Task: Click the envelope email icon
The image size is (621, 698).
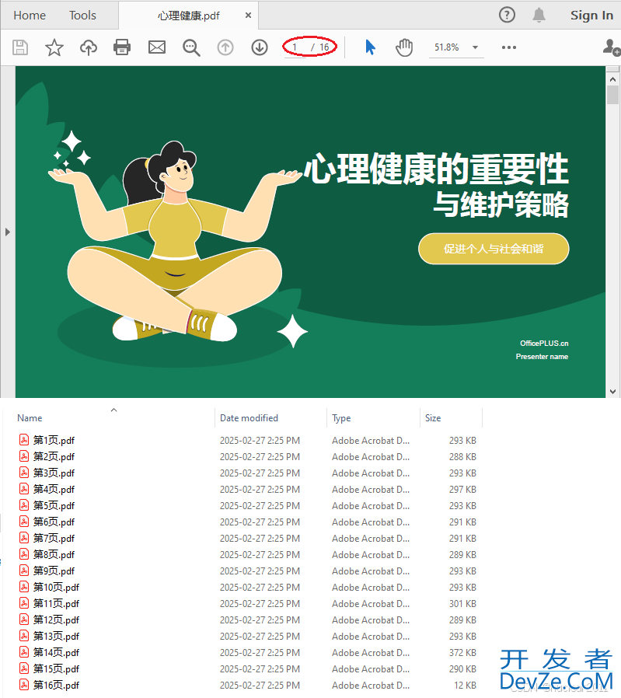Action: coord(157,47)
